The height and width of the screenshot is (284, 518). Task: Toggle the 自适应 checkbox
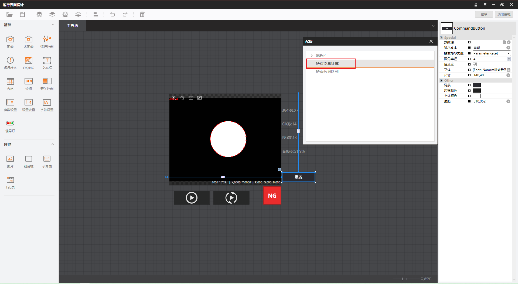click(475, 64)
